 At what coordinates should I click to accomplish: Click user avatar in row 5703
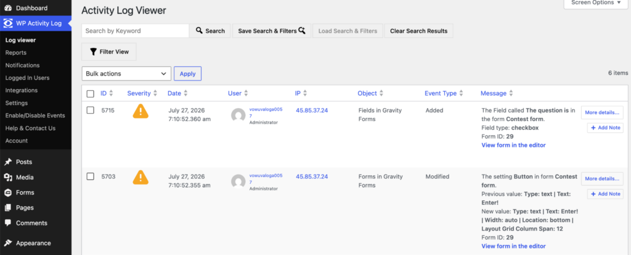tap(238, 181)
